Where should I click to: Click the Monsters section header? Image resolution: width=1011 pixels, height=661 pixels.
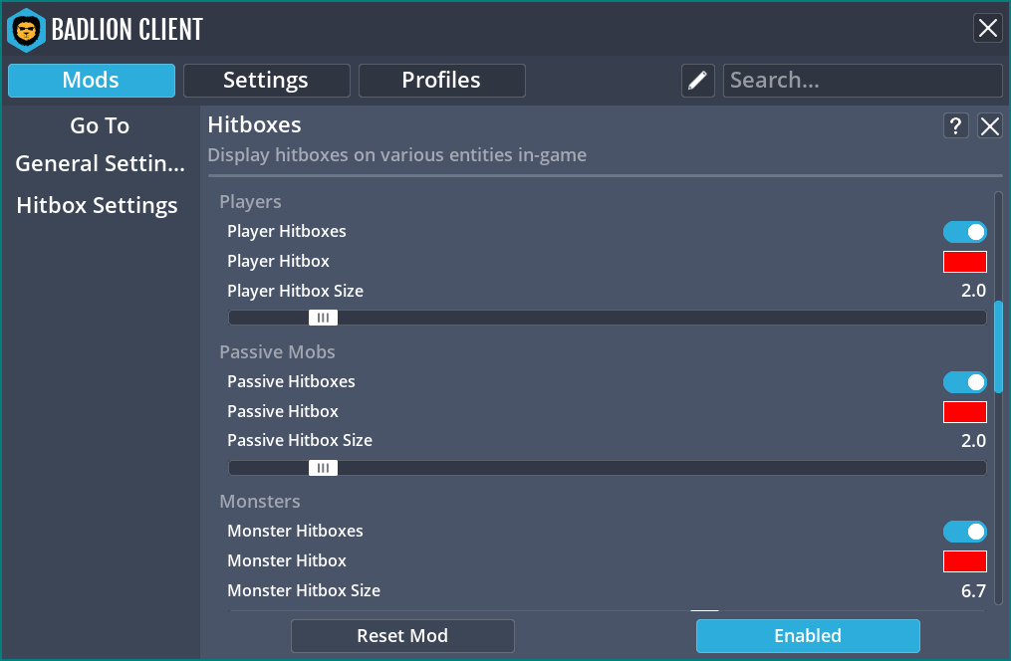coord(260,502)
